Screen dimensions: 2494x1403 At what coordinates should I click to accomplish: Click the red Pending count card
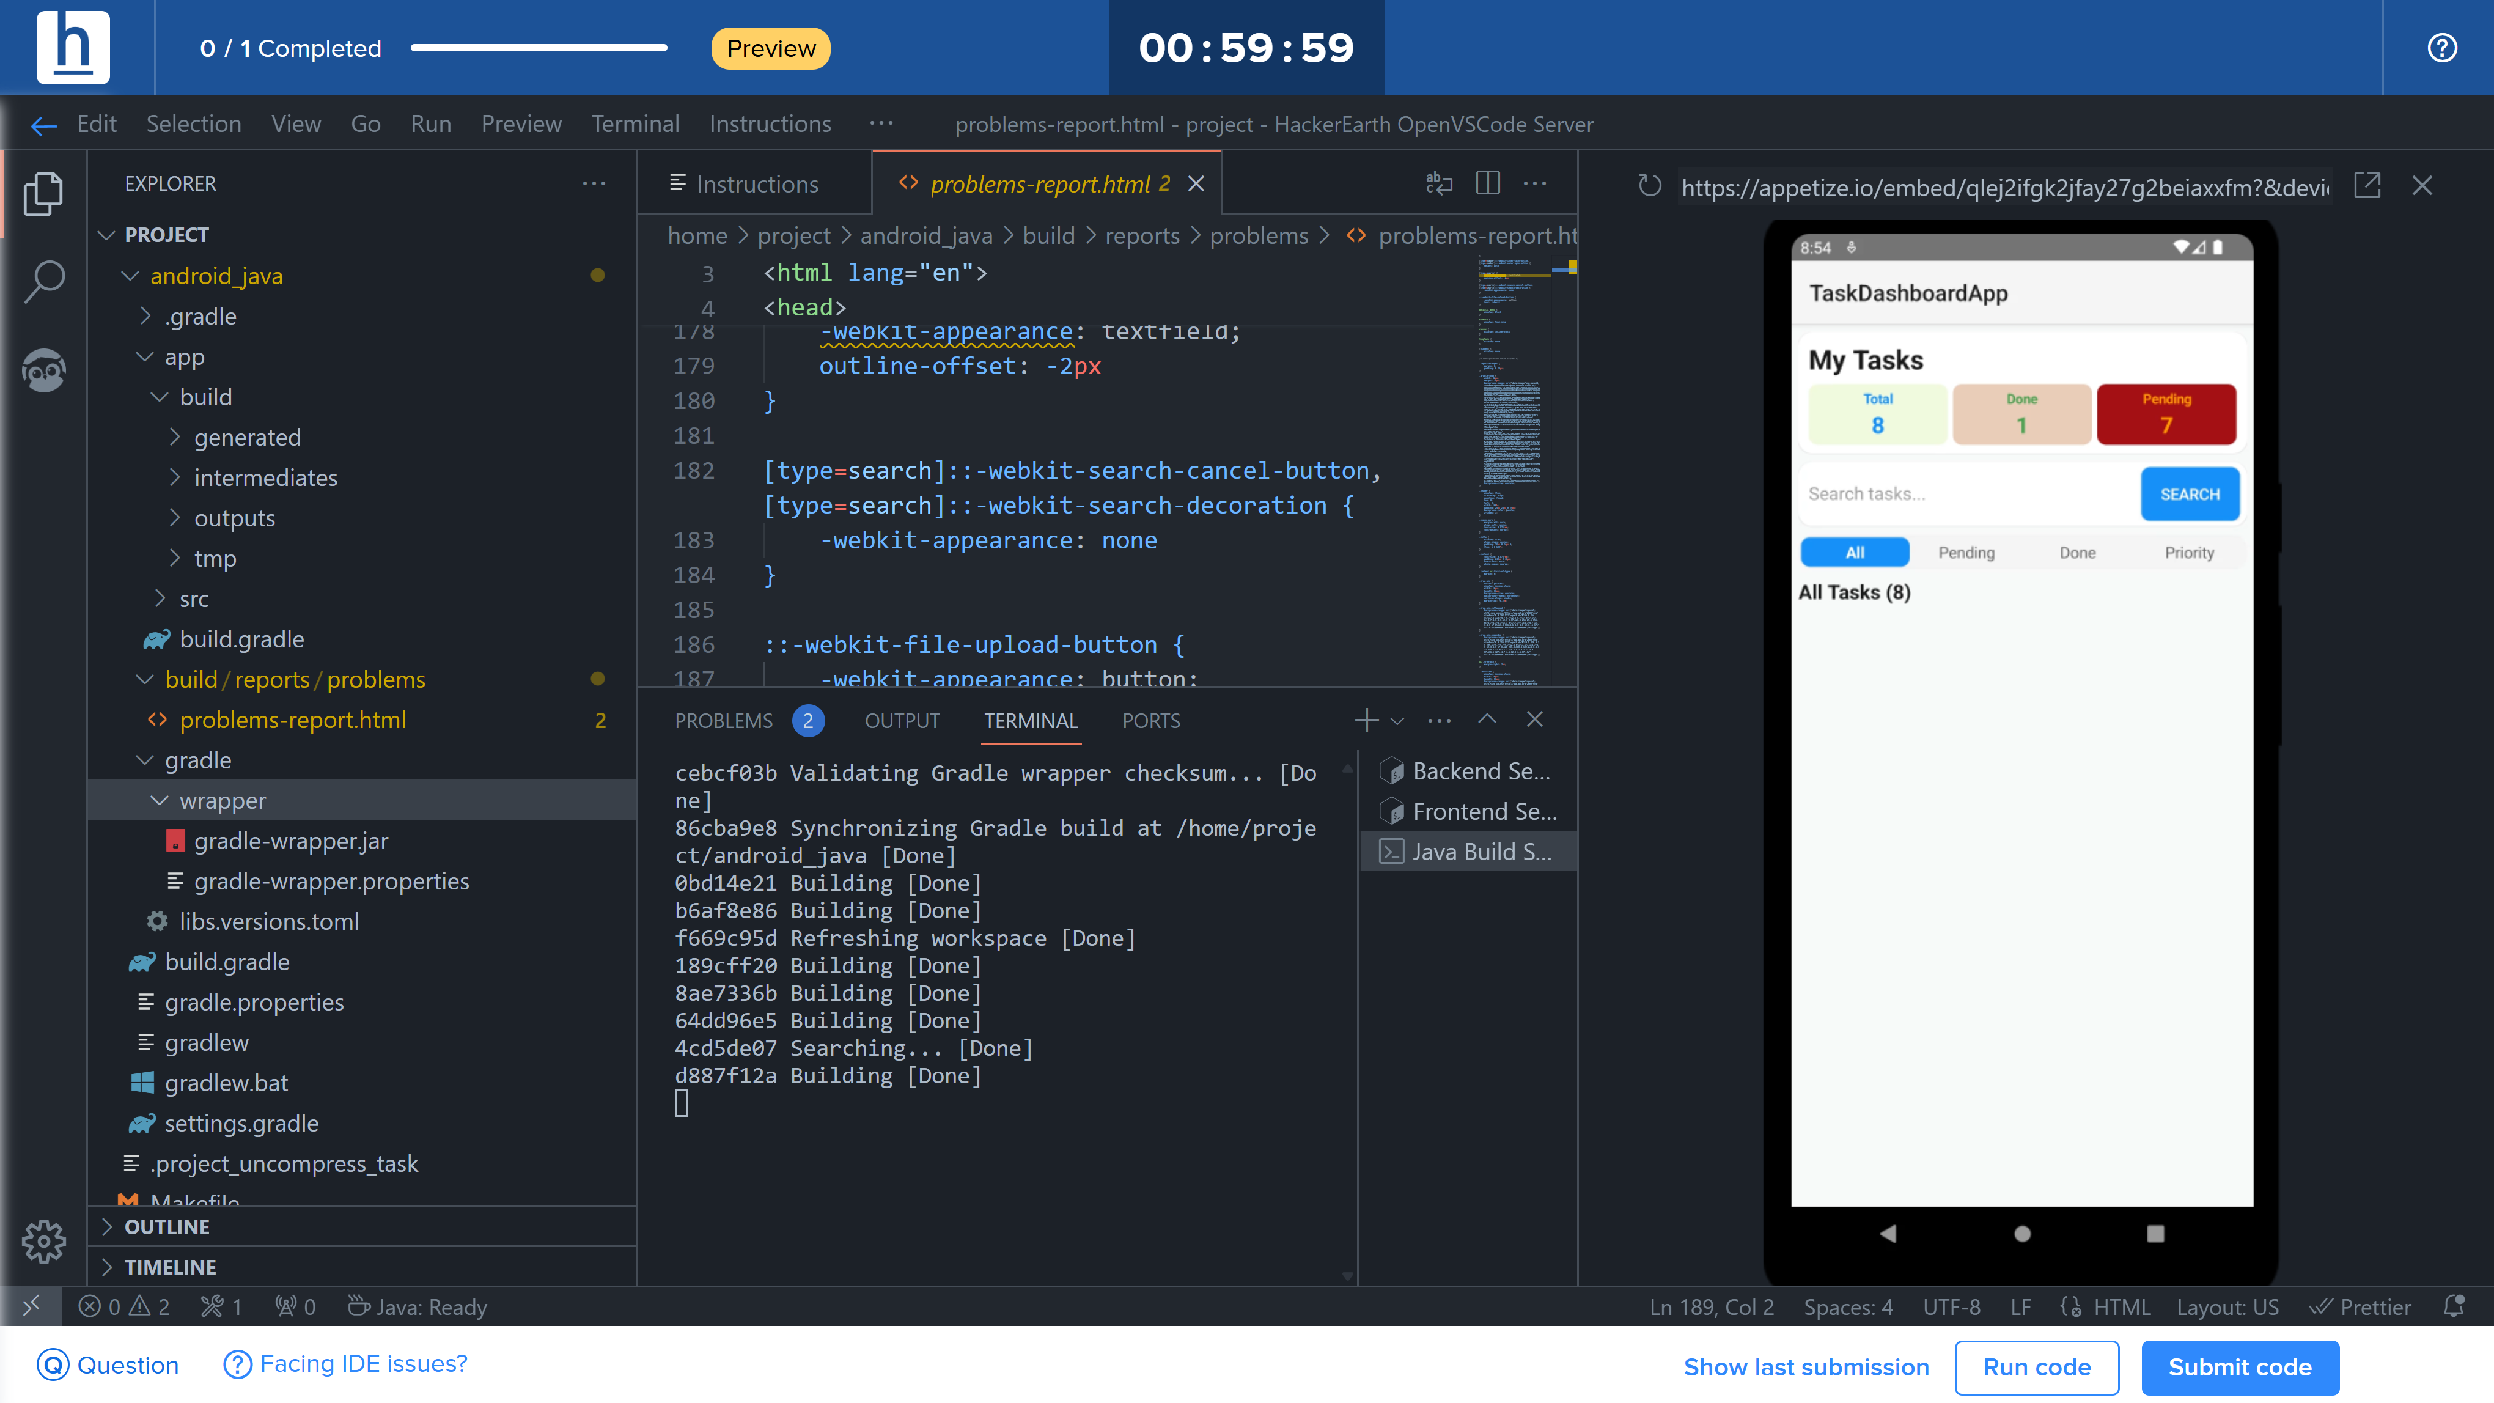pyautogui.click(x=2166, y=413)
